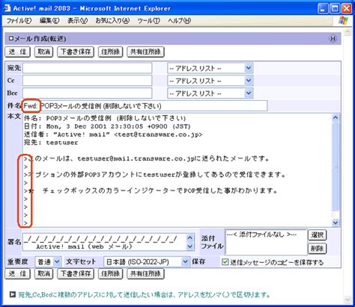Click the bottom 送信 button
The width and height of the screenshot is (355, 307).
pos(17,273)
